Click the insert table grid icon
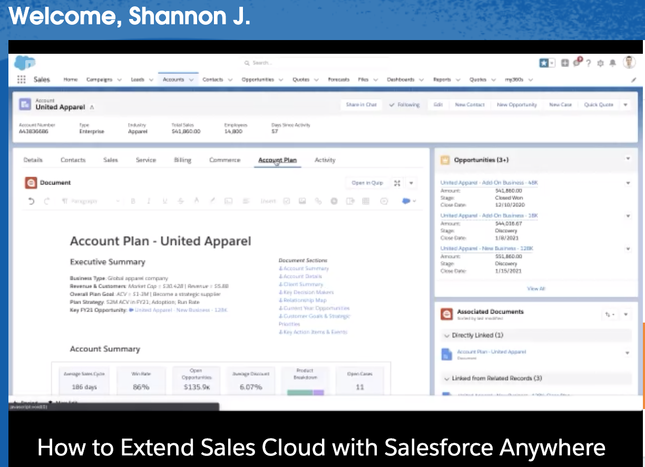645x467 pixels. click(366, 201)
